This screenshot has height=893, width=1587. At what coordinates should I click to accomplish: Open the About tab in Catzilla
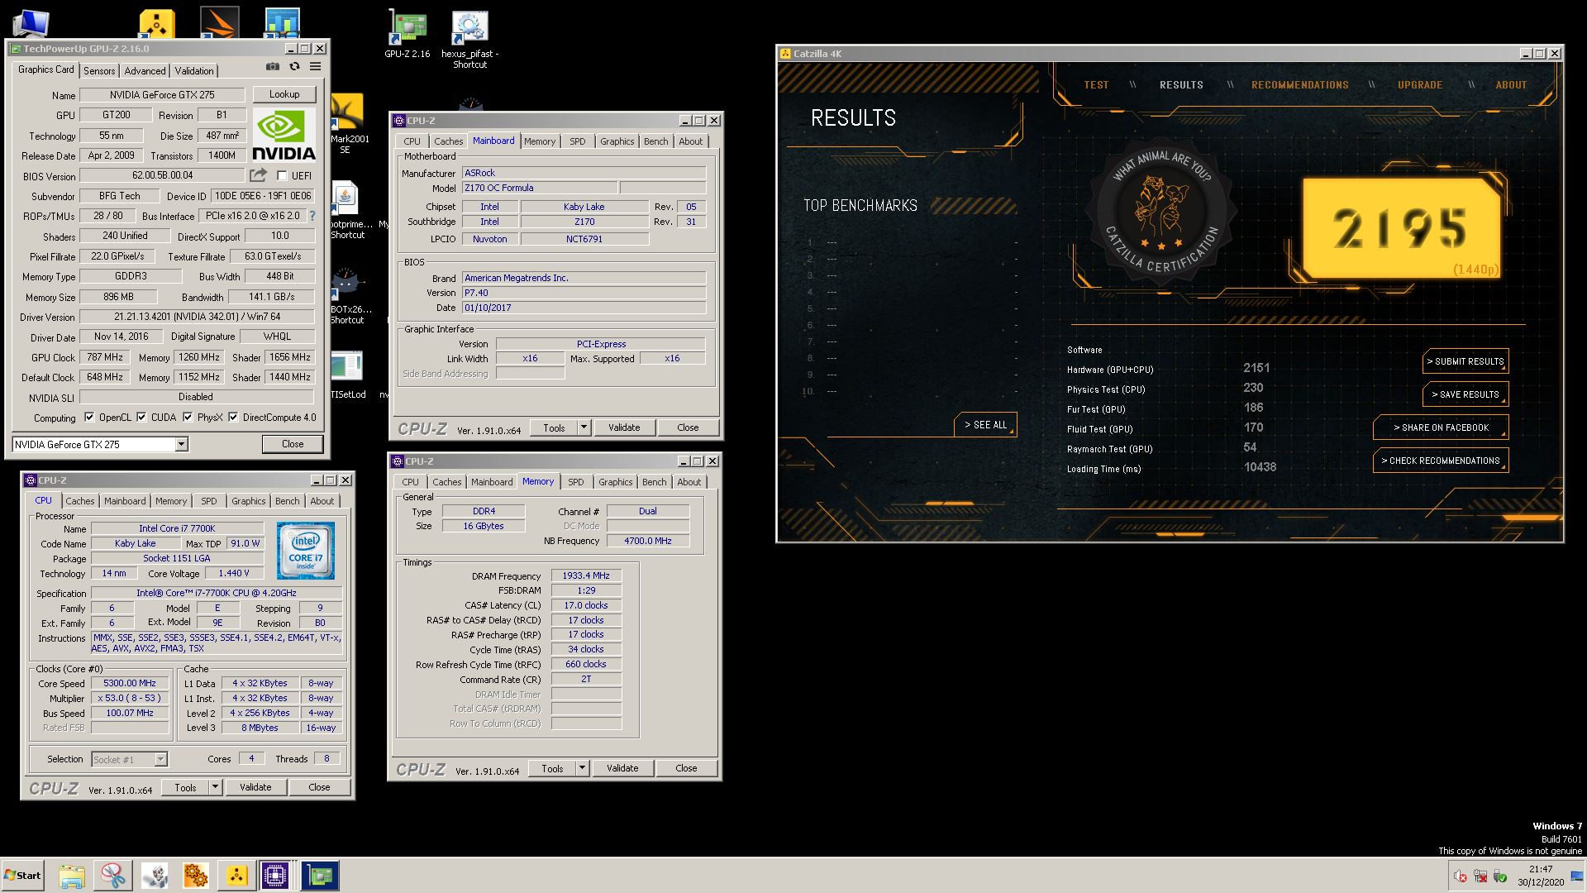point(1511,85)
